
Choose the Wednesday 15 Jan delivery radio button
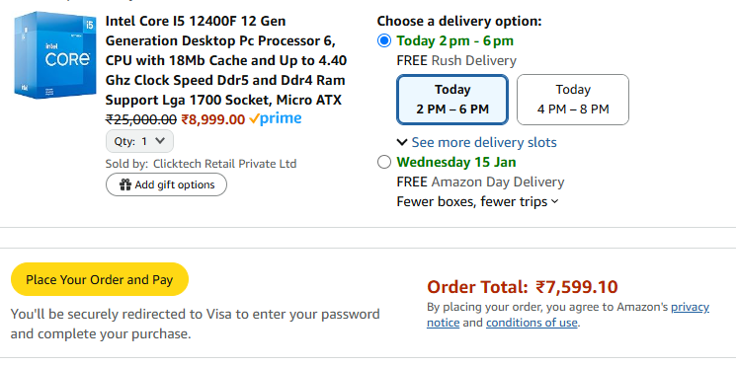(x=384, y=162)
